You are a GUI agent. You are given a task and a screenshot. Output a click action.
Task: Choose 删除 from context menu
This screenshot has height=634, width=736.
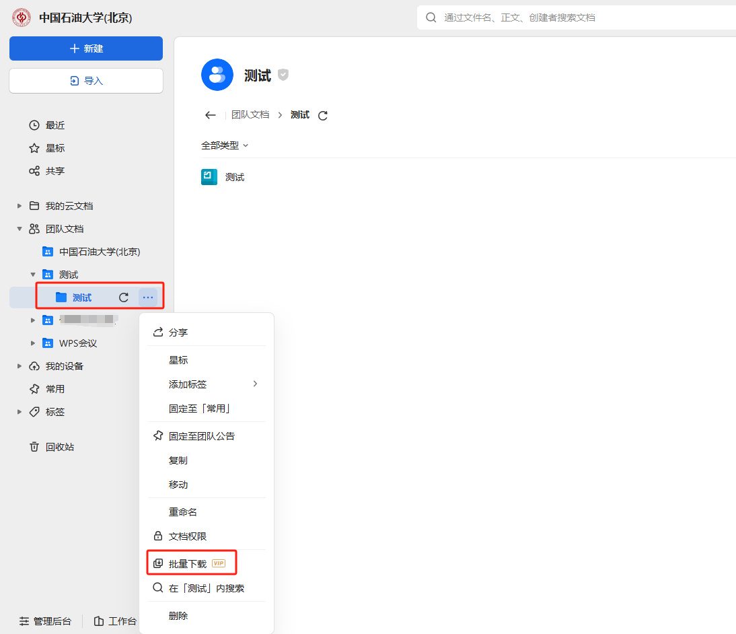click(x=207, y=616)
